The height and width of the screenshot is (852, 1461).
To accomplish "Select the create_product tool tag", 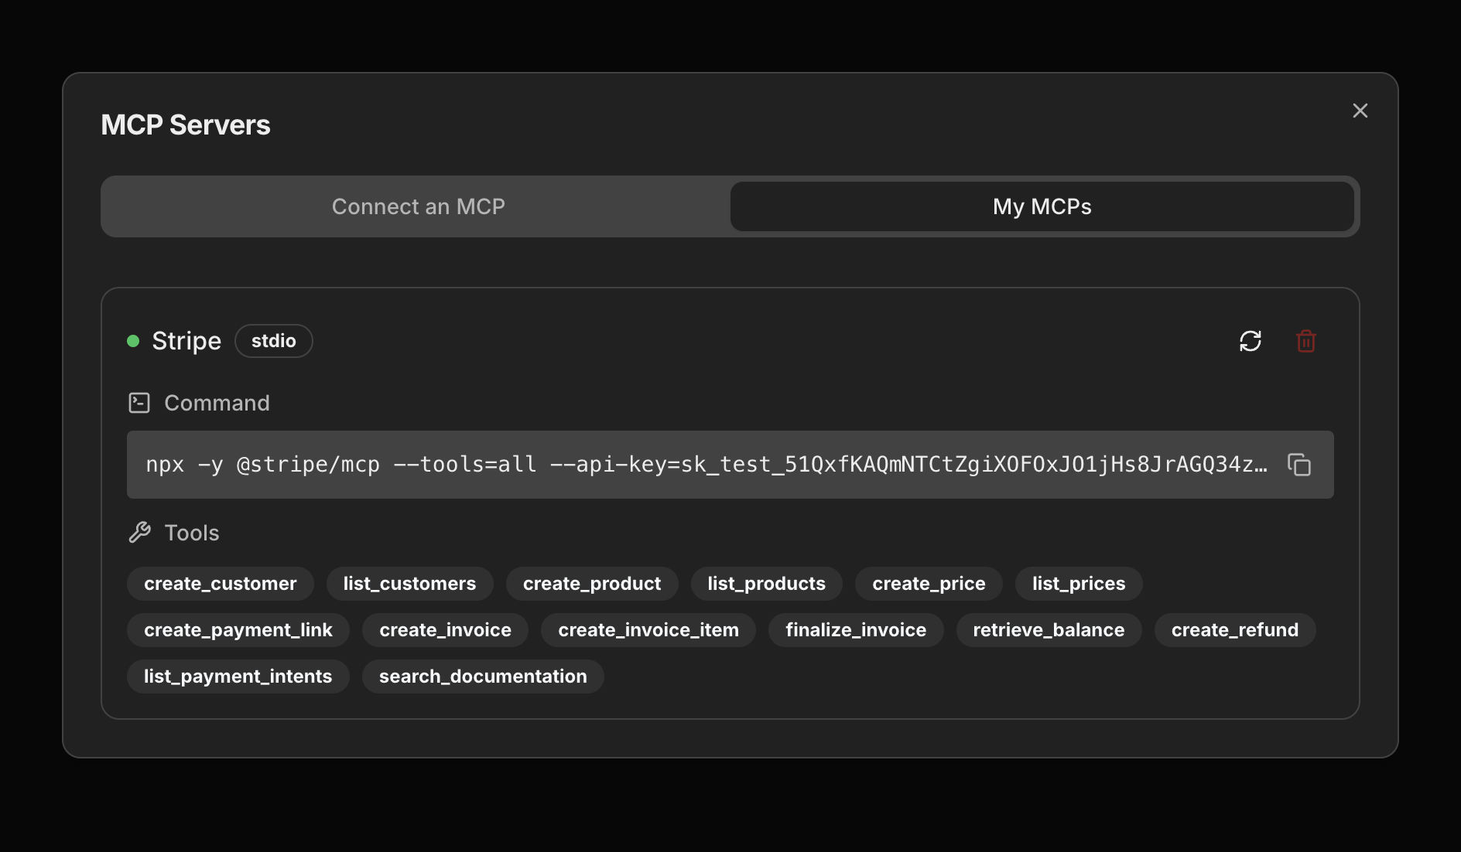I will coord(592,584).
